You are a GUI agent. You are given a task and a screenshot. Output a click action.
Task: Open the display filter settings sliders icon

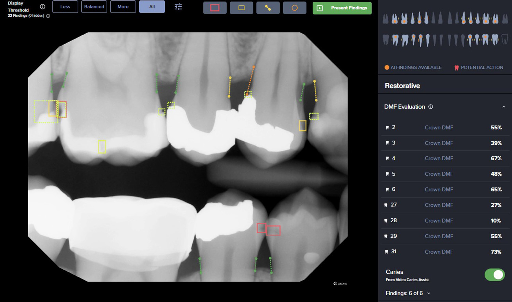pos(178,7)
